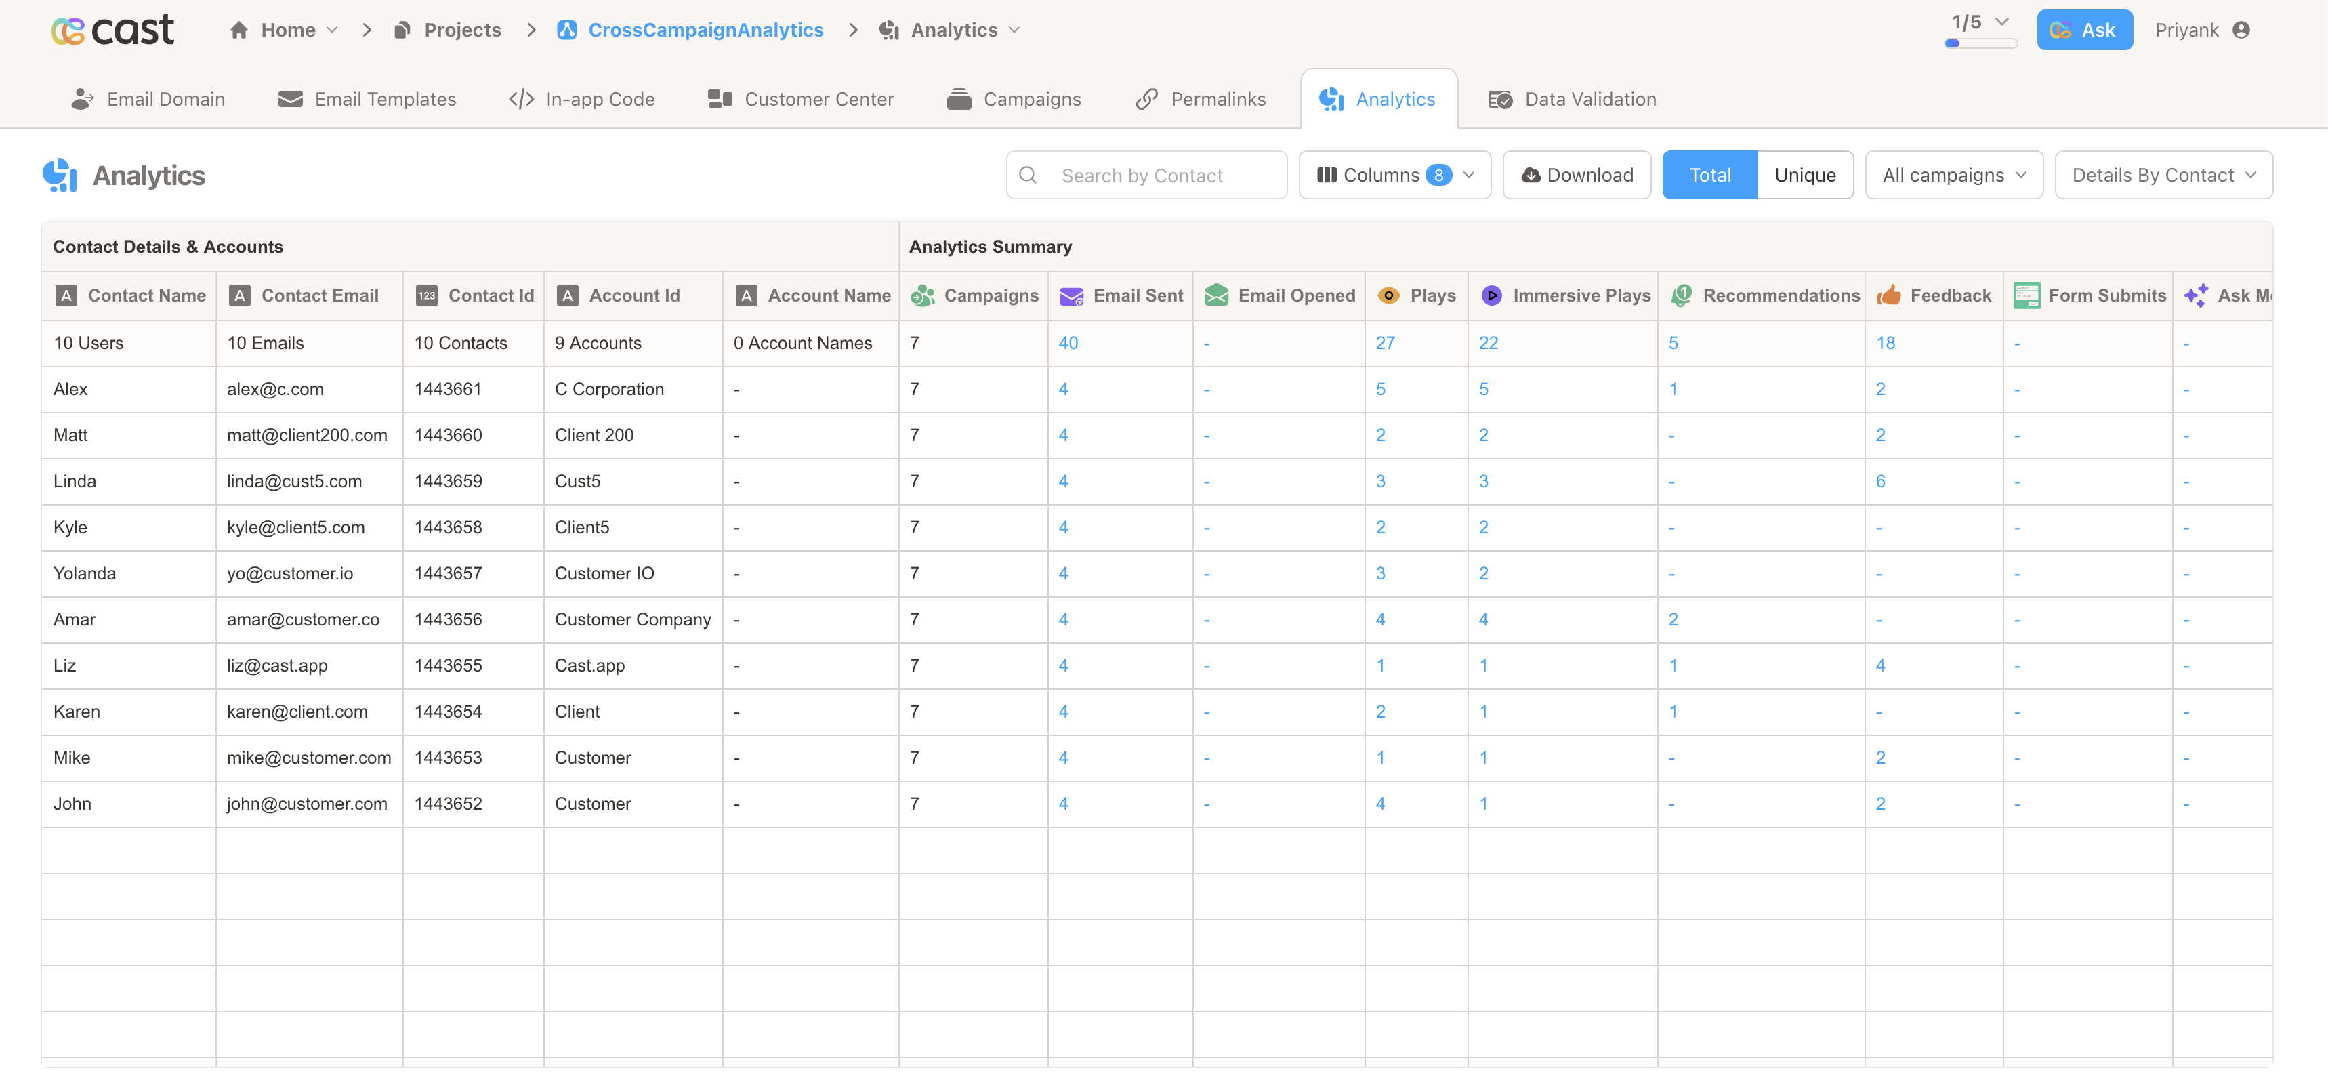The width and height of the screenshot is (2328, 1072).
Task: Click the Priyank user avatar icon
Action: coord(2241,30)
